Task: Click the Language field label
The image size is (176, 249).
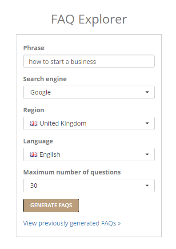Action: click(38, 141)
